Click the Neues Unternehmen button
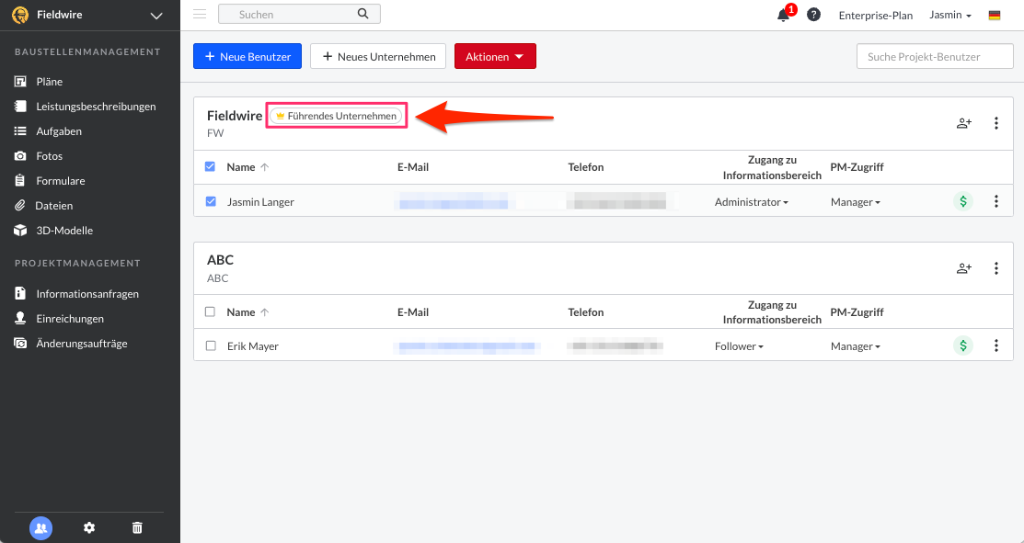This screenshot has width=1024, height=543. [378, 57]
